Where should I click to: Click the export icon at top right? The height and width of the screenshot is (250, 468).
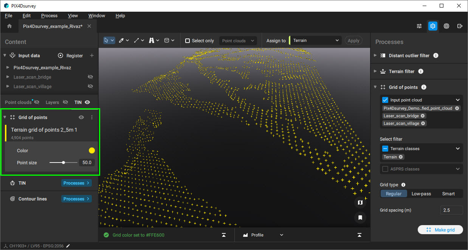tap(460, 26)
